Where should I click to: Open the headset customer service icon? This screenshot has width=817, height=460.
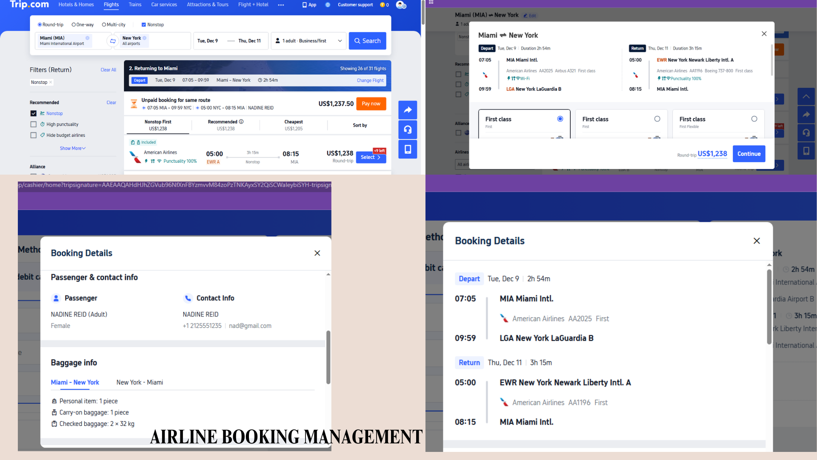407,129
